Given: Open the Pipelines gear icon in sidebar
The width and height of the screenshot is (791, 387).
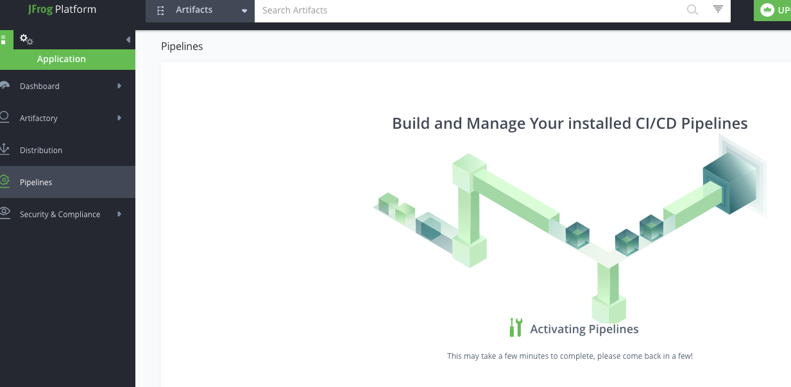Looking at the screenshot, I should point(5,181).
